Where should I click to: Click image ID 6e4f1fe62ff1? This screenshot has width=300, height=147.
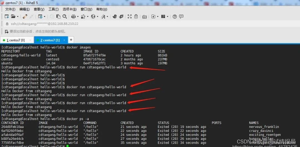pyautogui.click(x=94, y=63)
